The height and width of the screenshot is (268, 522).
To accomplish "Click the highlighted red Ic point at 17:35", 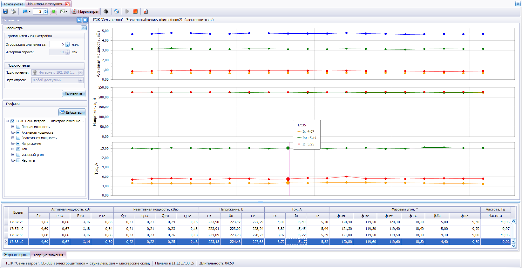I will [288, 179].
